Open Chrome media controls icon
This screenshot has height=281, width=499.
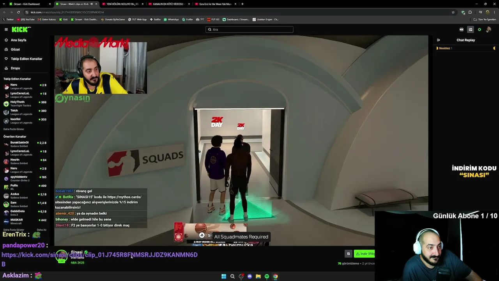click(x=480, y=12)
